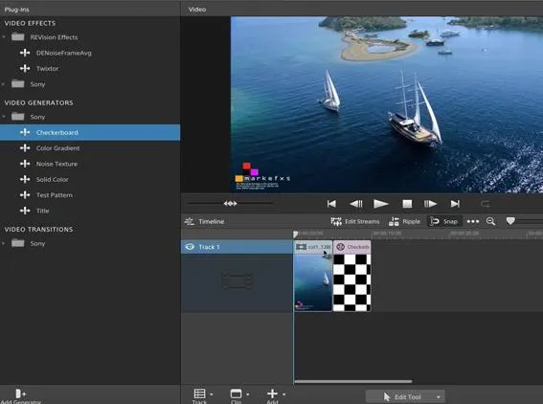Select the Solid Color generator
Image resolution: width=543 pixels, height=404 pixels.
(53, 179)
